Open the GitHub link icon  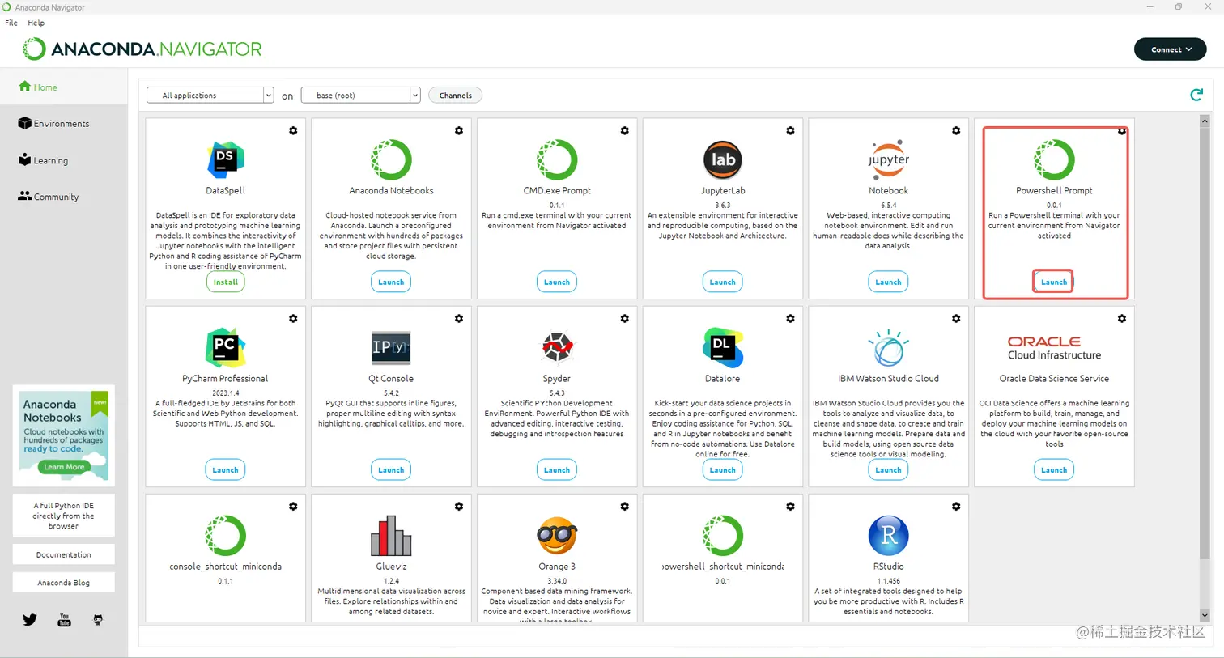coord(98,620)
